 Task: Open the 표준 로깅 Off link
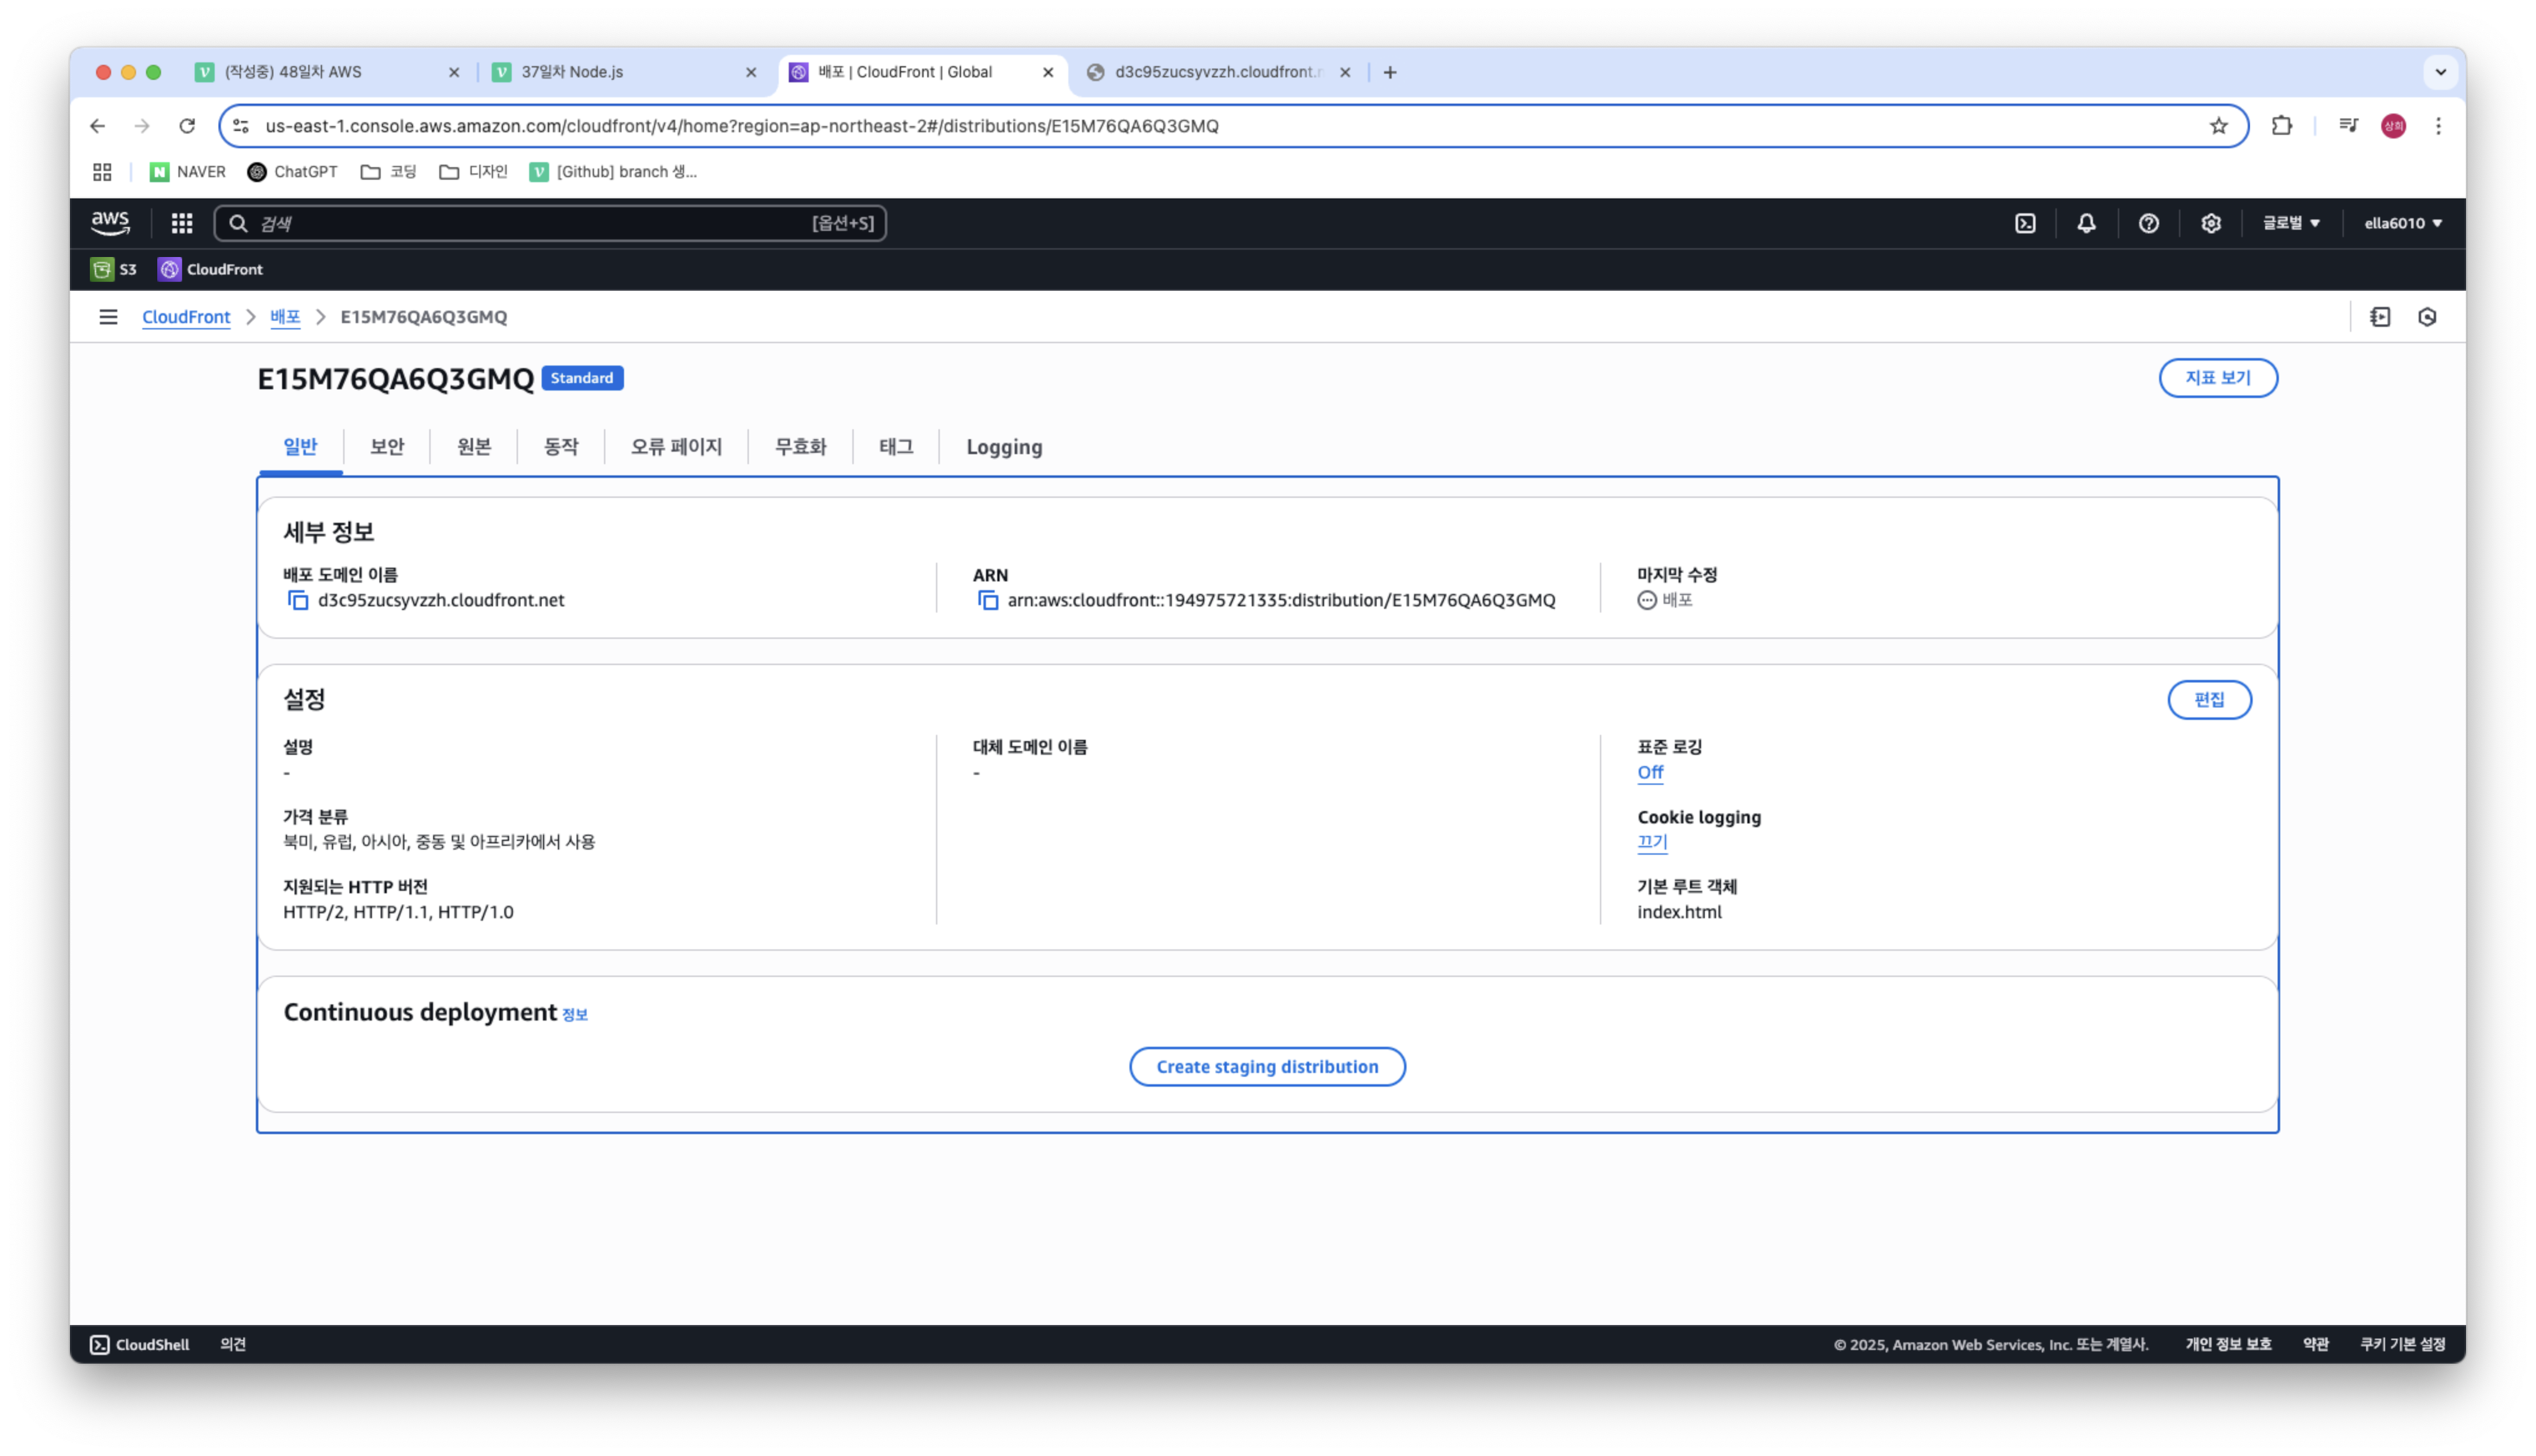point(1650,772)
